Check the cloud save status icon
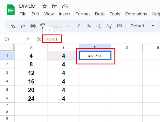Image resolution: width=160 pixels, height=122 pixels. (x=65, y=7)
